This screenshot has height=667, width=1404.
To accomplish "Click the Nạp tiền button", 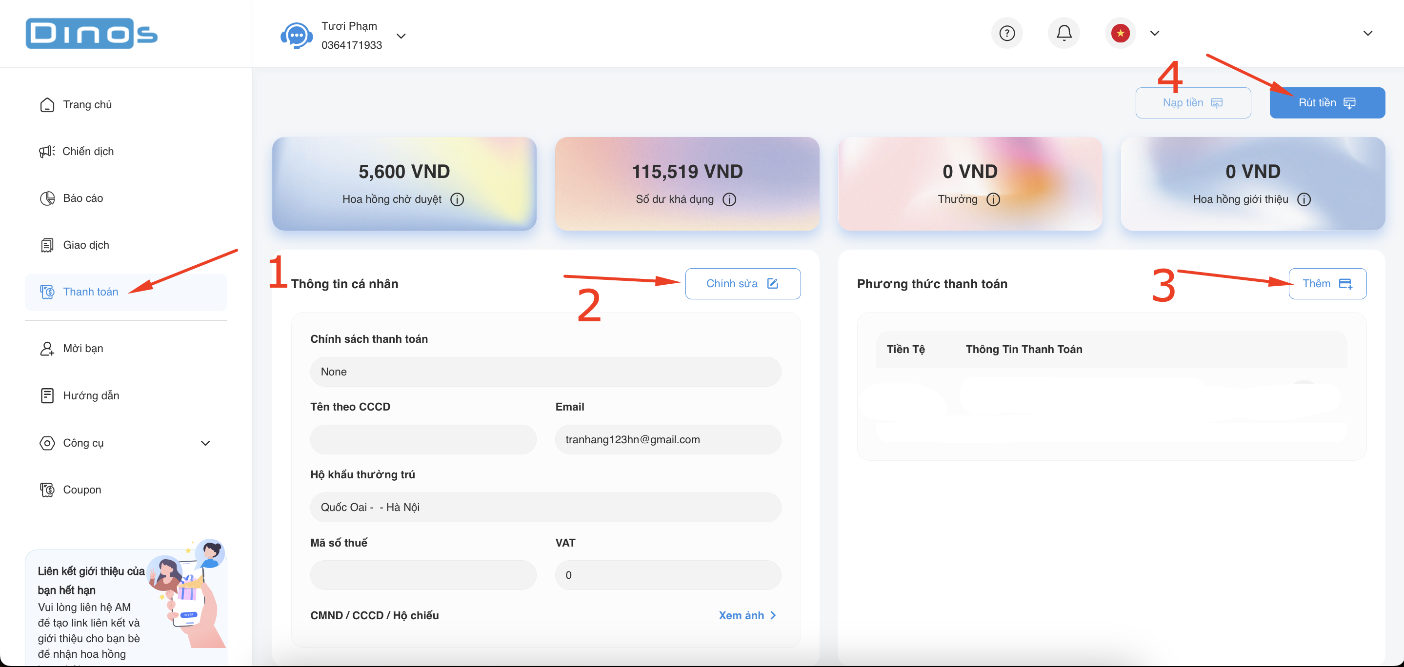I will (x=1193, y=102).
